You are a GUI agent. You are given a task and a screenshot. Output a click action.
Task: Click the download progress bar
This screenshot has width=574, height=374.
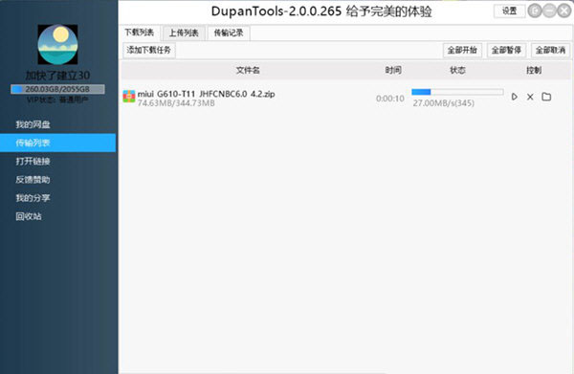(x=457, y=92)
